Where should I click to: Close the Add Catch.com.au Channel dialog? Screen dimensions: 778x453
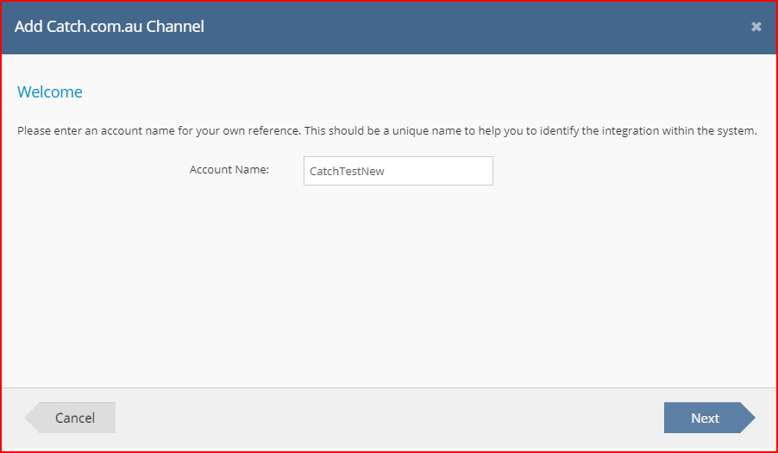click(x=756, y=27)
